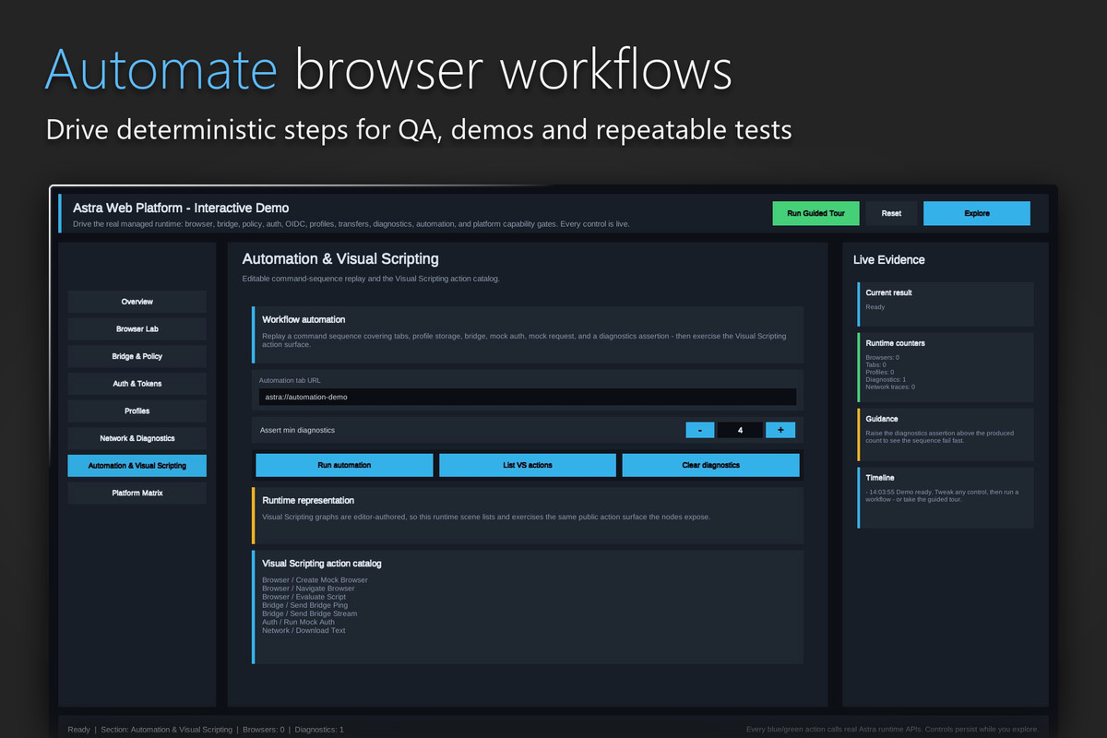Click 'Browser / Navigate Browser' catalog entry

(x=308, y=589)
